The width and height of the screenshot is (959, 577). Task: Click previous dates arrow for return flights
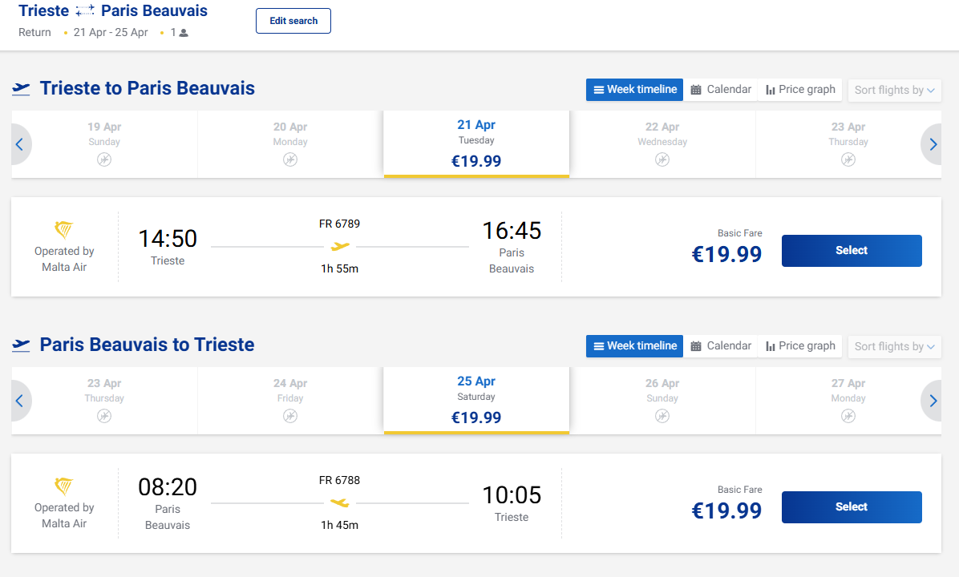[19, 401]
